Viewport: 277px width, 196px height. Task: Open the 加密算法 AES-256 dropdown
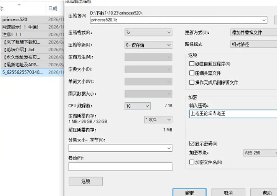click(x=260, y=153)
